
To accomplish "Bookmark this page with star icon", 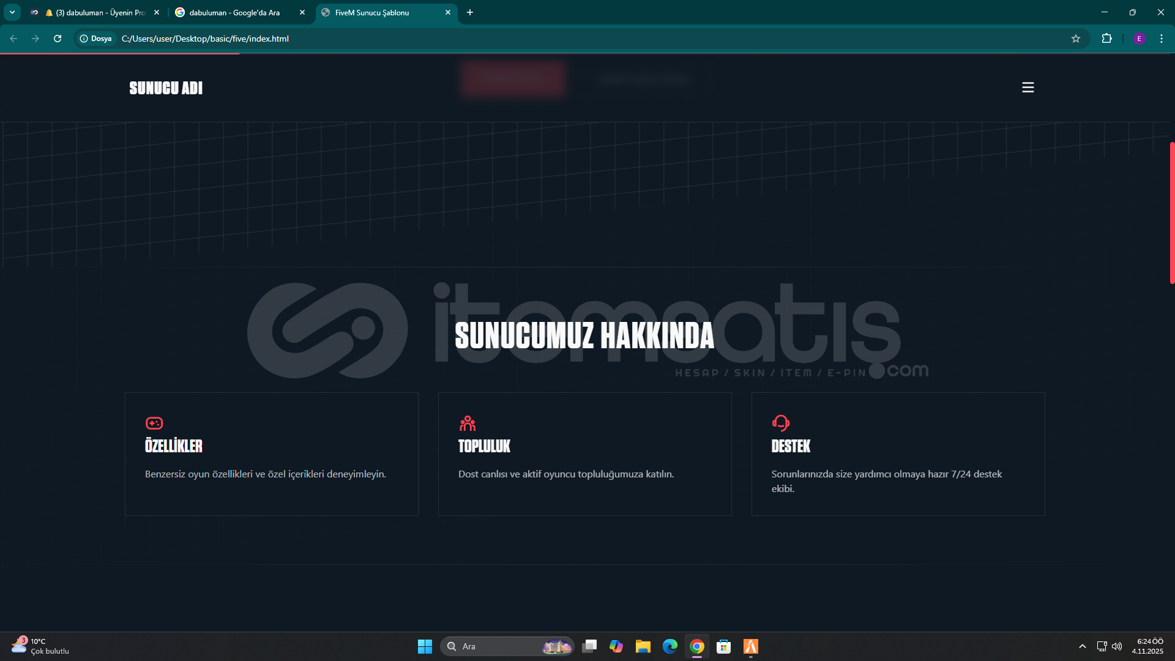I will 1076,39.
